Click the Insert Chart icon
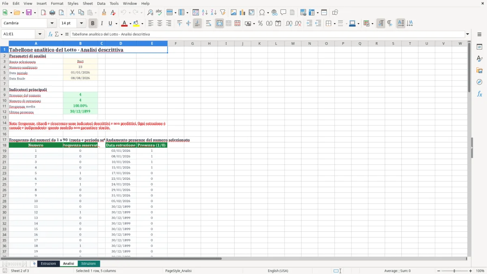Screen dimensions: 487x274 pos(243,13)
